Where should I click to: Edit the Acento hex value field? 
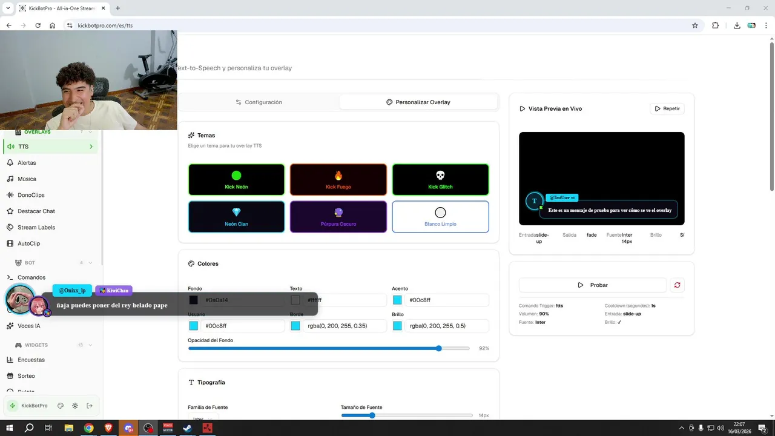coord(447,300)
